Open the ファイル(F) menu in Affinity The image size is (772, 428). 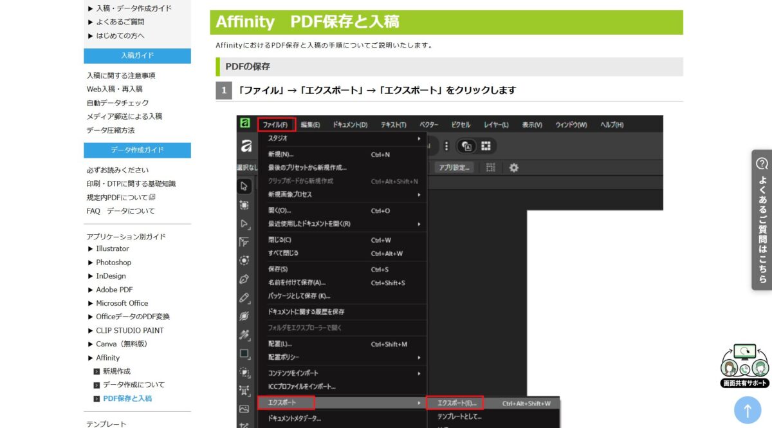pyautogui.click(x=277, y=124)
